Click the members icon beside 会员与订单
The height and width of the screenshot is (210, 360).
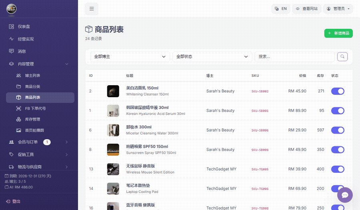(x=11, y=142)
